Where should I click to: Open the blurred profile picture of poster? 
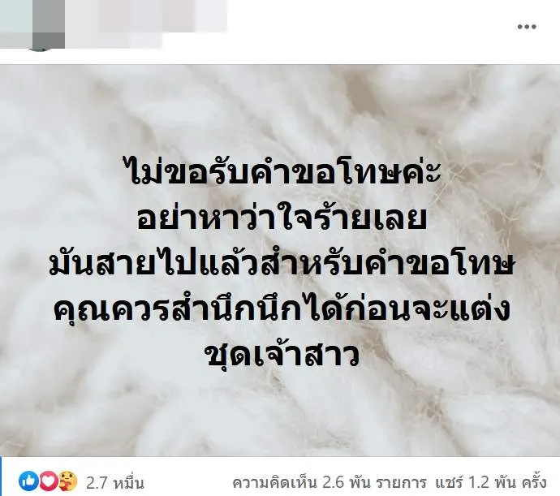click(32, 25)
